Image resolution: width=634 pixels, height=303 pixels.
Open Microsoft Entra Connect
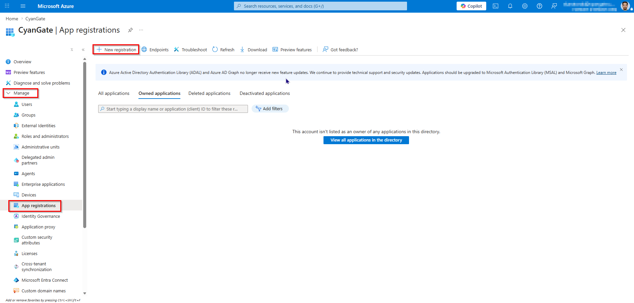(x=45, y=280)
